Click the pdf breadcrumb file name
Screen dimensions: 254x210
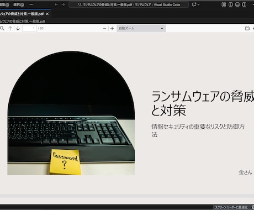[23, 21]
